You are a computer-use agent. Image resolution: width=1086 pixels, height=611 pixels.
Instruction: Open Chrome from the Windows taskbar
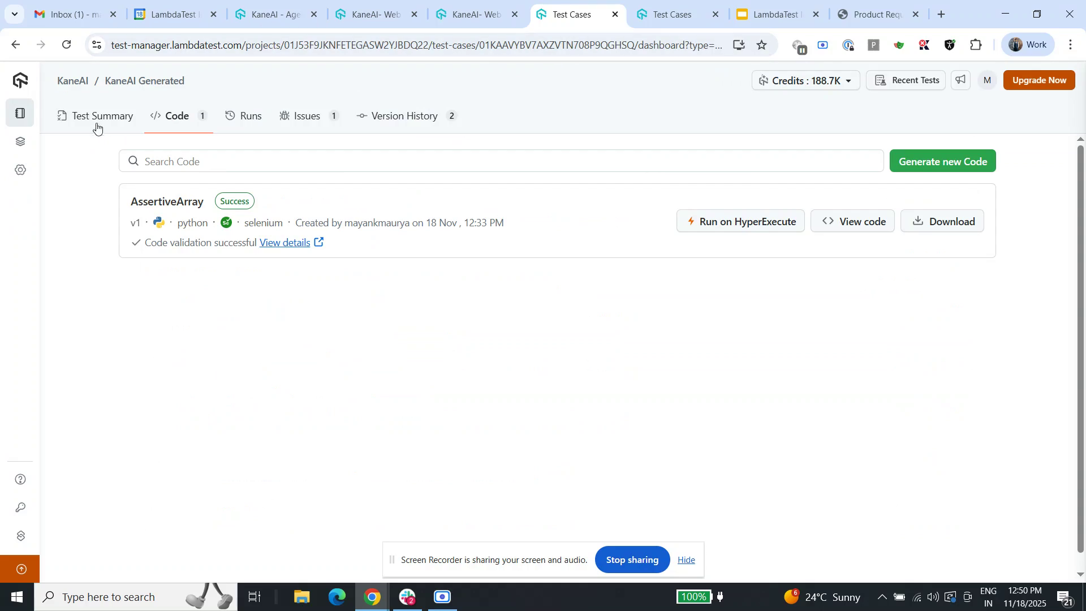(x=372, y=596)
